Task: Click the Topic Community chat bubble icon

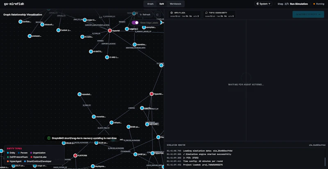Action: tap(207, 13)
